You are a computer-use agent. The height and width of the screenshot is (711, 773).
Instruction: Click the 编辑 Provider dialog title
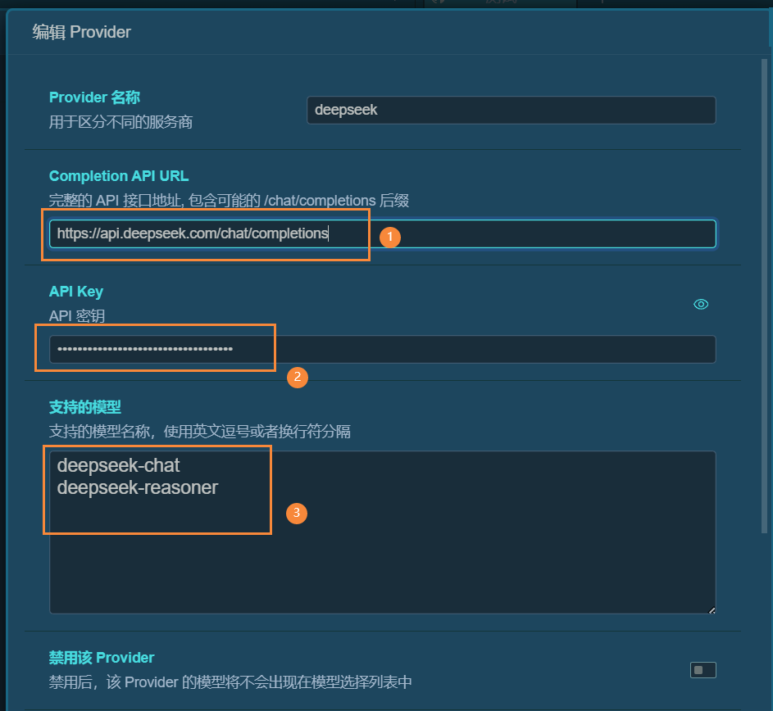[82, 32]
